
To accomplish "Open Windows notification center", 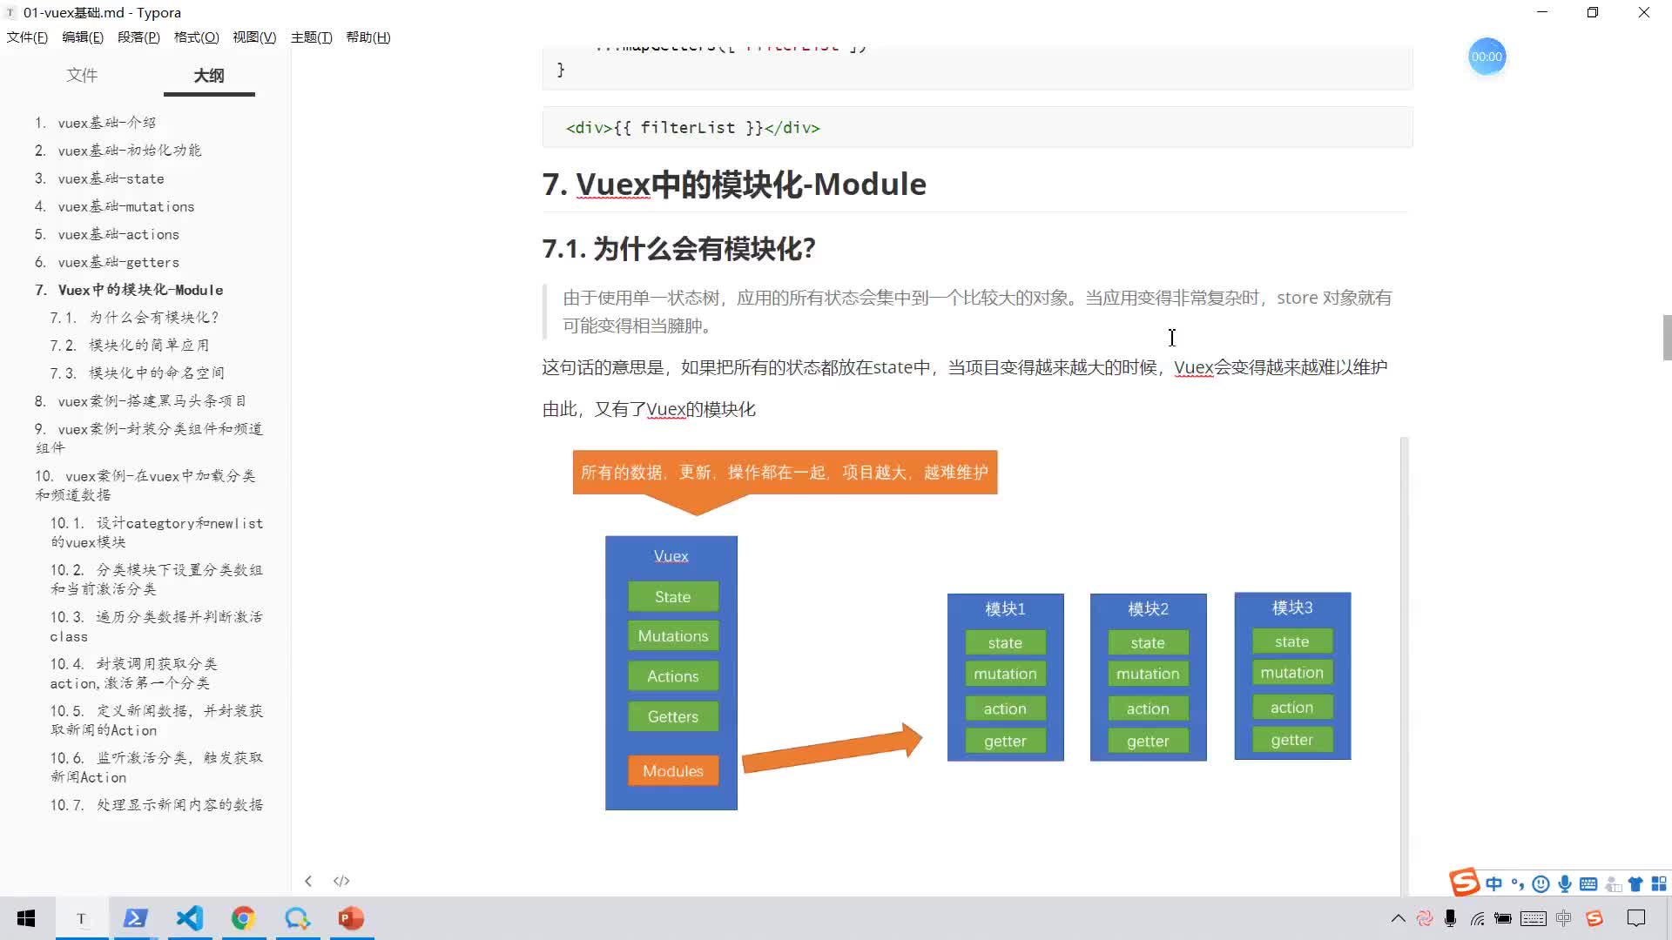I will pos(1636,918).
